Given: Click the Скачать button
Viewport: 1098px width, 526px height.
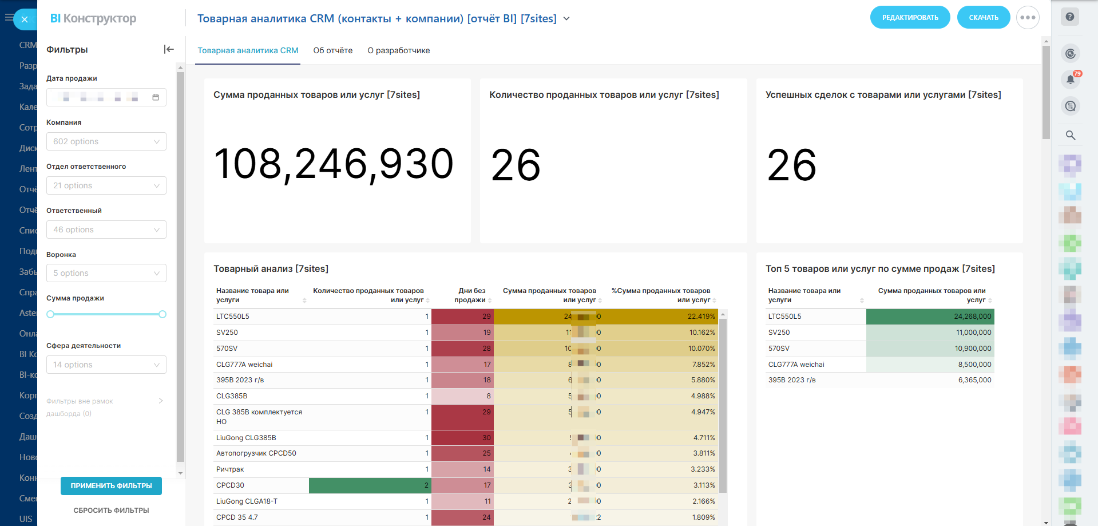Looking at the screenshot, I should (983, 18).
